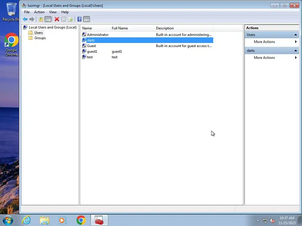302x226 pixels.
Task: Select Local Users and Groups (Local) root node
Action: click(x=52, y=27)
